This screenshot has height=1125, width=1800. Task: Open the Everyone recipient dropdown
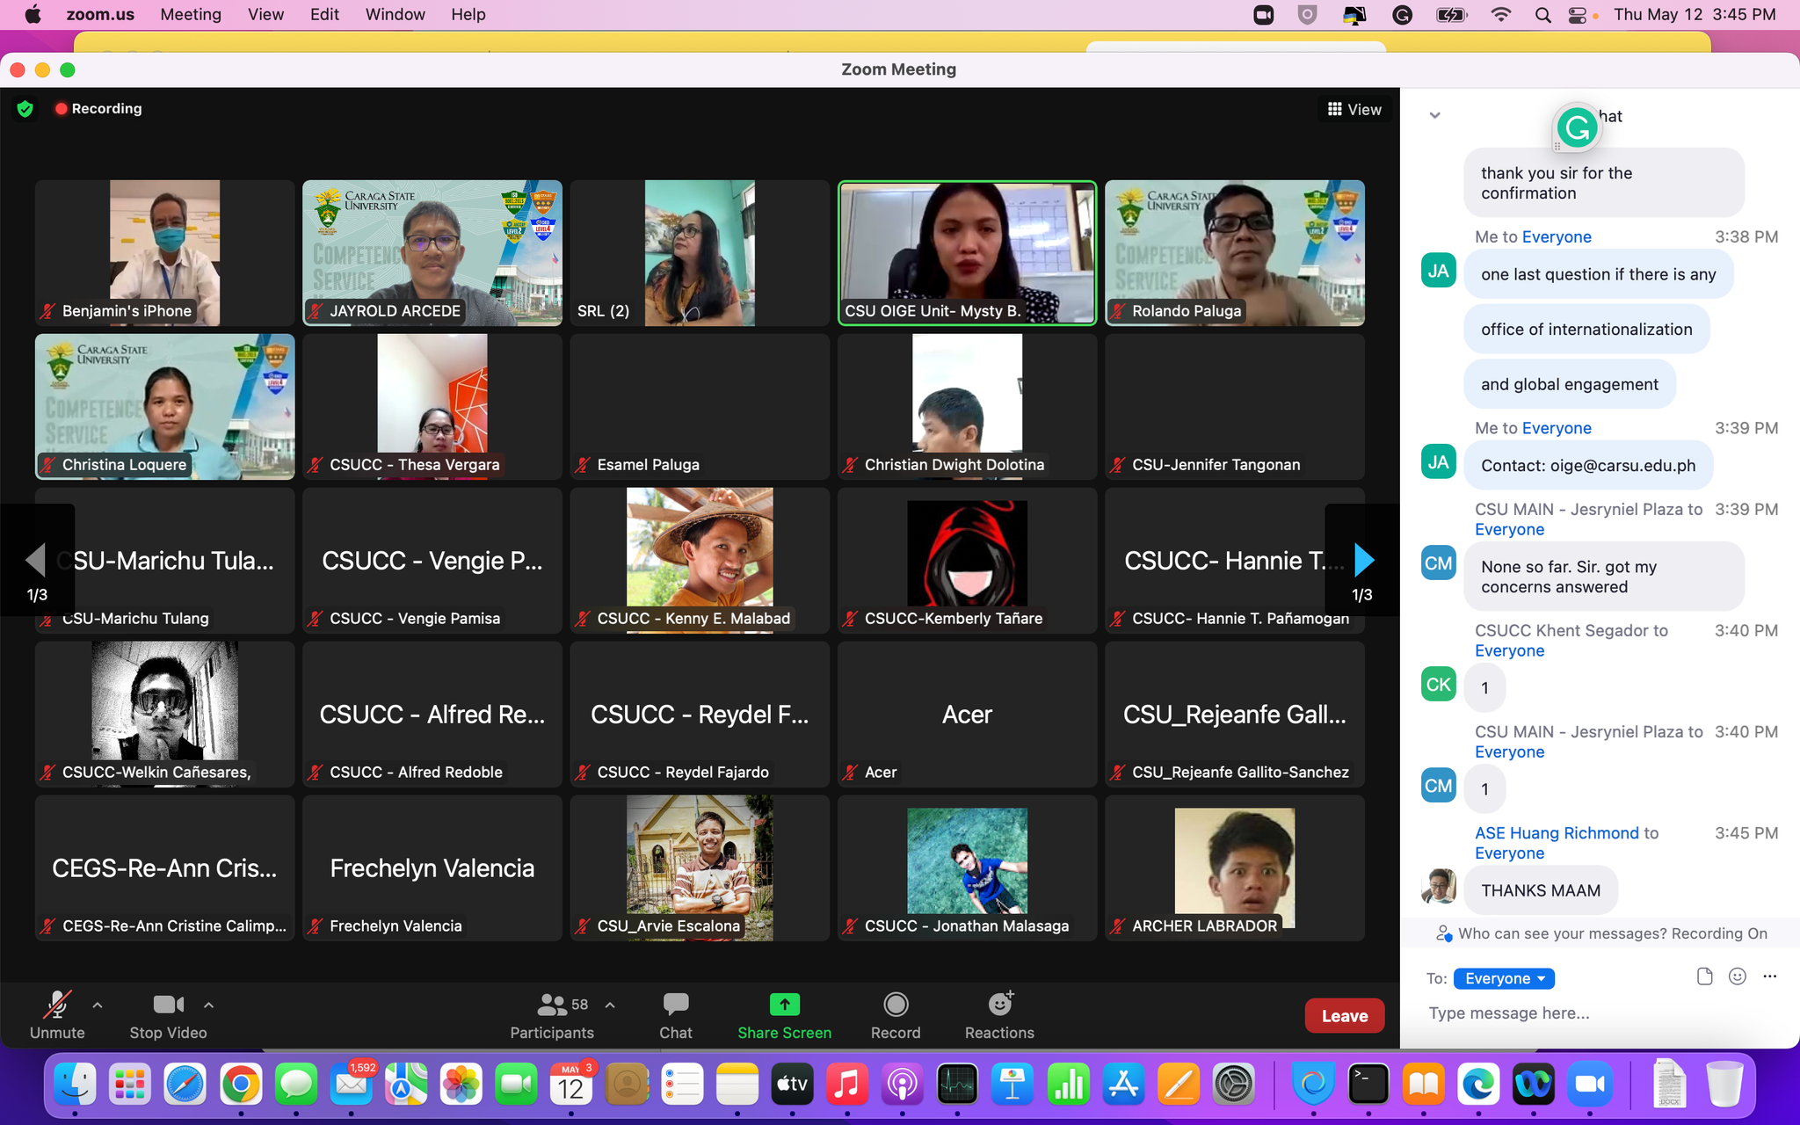(x=1504, y=978)
